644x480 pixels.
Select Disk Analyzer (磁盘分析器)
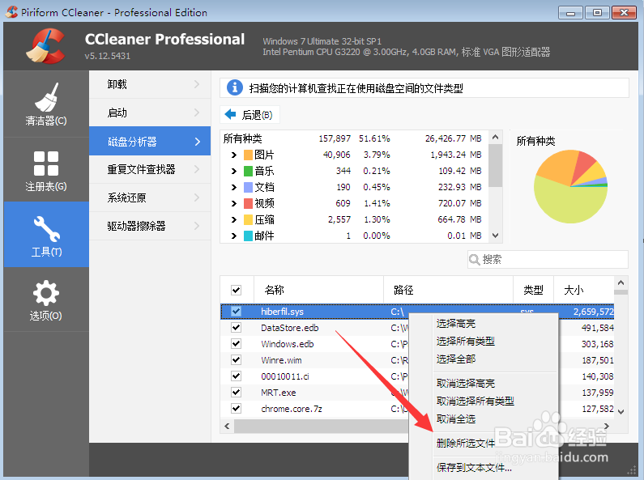pyautogui.click(x=150, y=141)
